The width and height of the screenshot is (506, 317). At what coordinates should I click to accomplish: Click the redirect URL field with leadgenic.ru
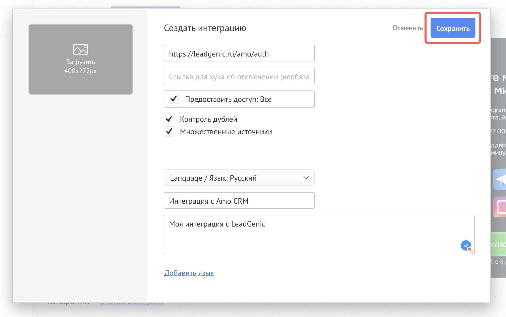[239, 53]
